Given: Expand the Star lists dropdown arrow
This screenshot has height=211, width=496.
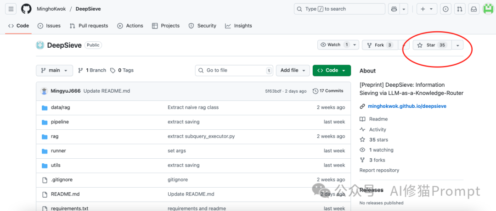Looking at the screenshot, I should [457, 45].
